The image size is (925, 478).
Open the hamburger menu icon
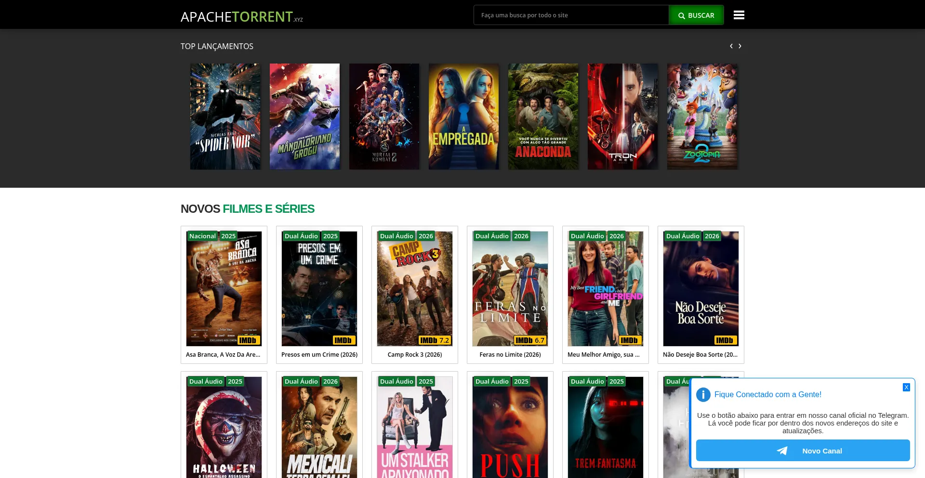[x=739, y=15]
